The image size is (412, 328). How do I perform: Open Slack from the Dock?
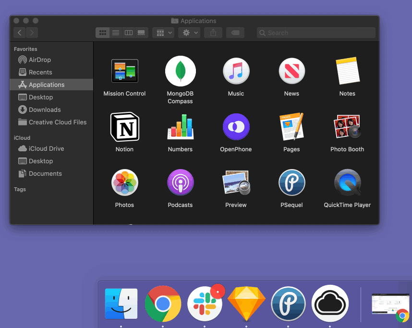click(x=205, y=304)
